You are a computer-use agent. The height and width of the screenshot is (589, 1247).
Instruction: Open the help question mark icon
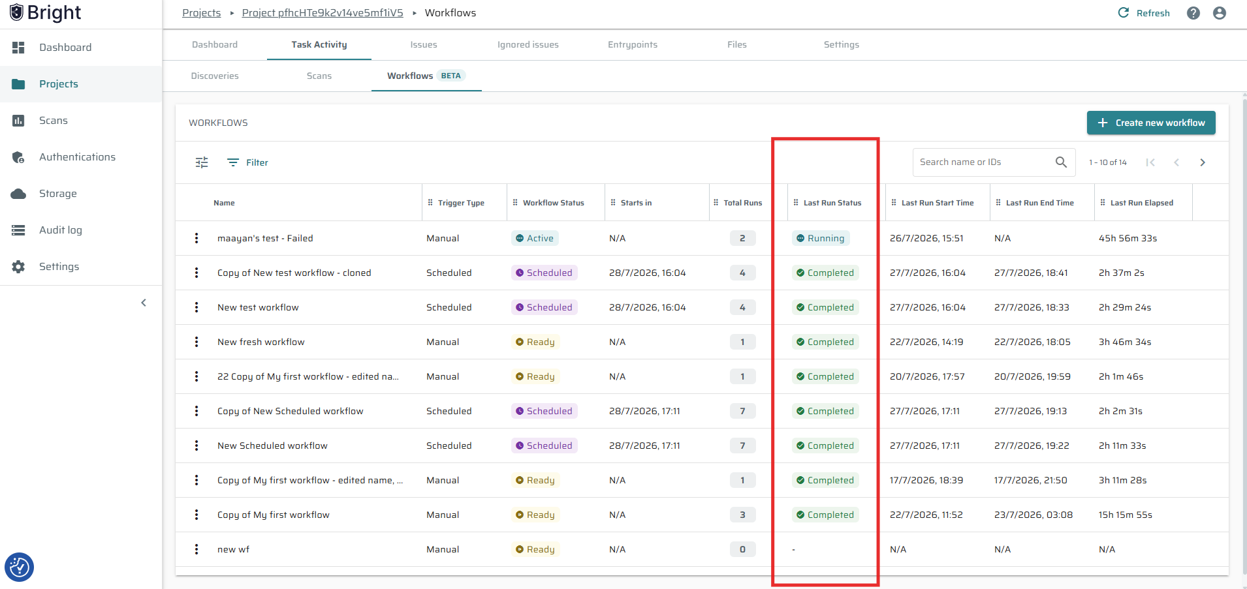pyautogui.click(x=1193, y=13)
